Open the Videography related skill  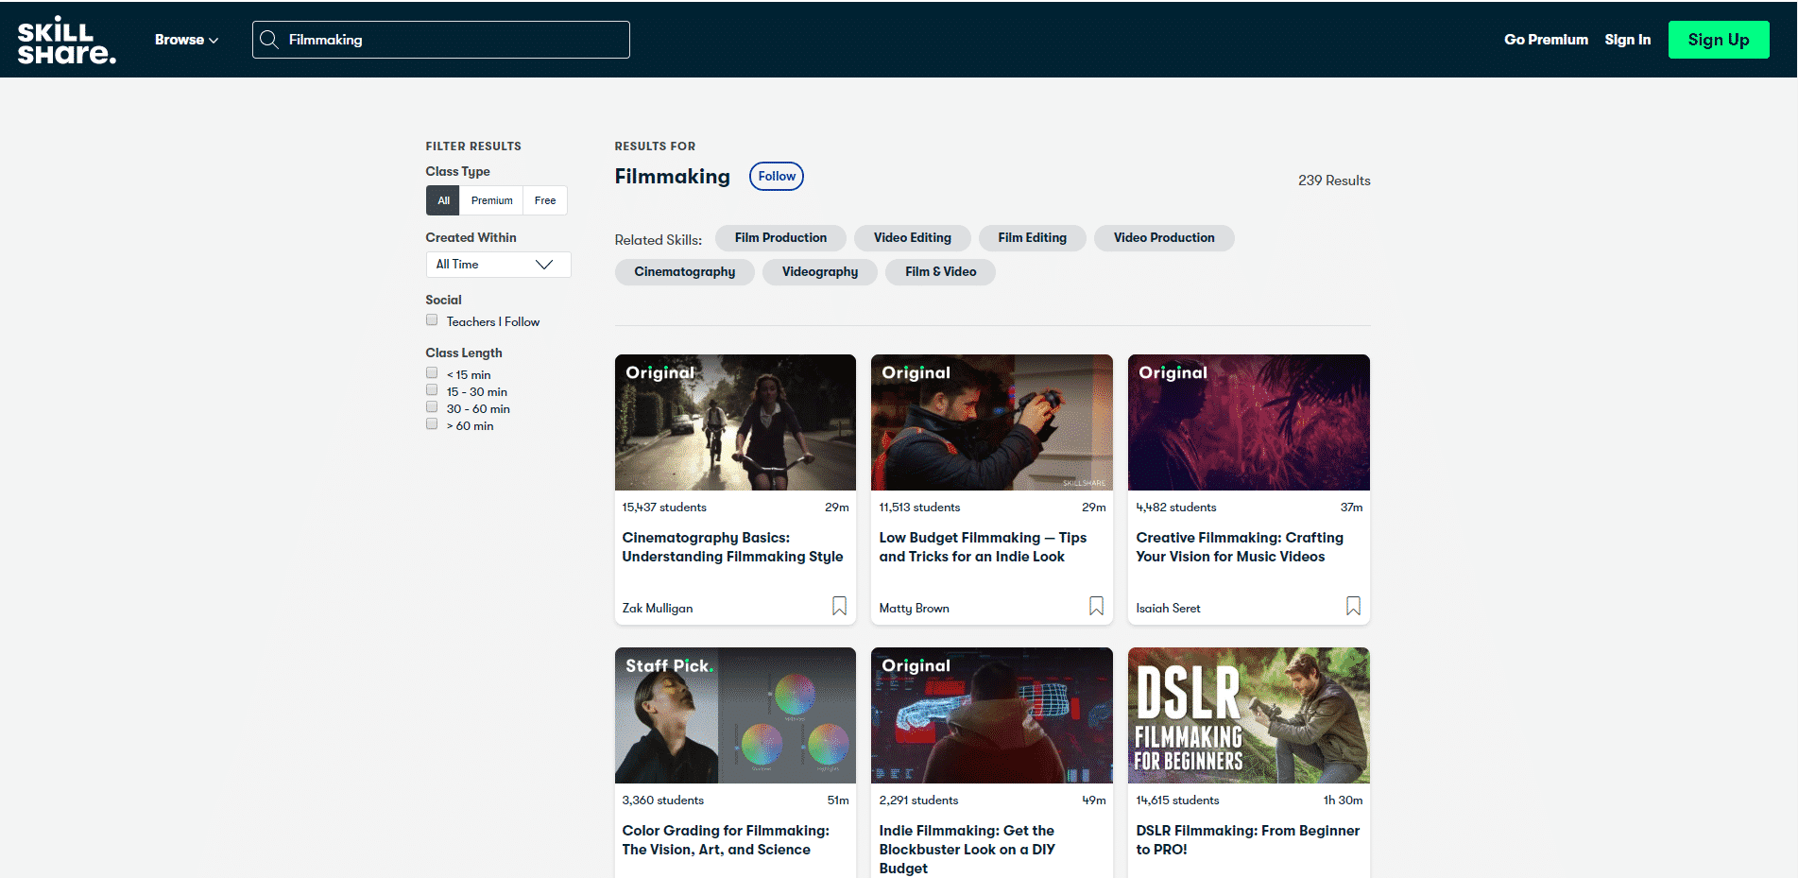820,272
